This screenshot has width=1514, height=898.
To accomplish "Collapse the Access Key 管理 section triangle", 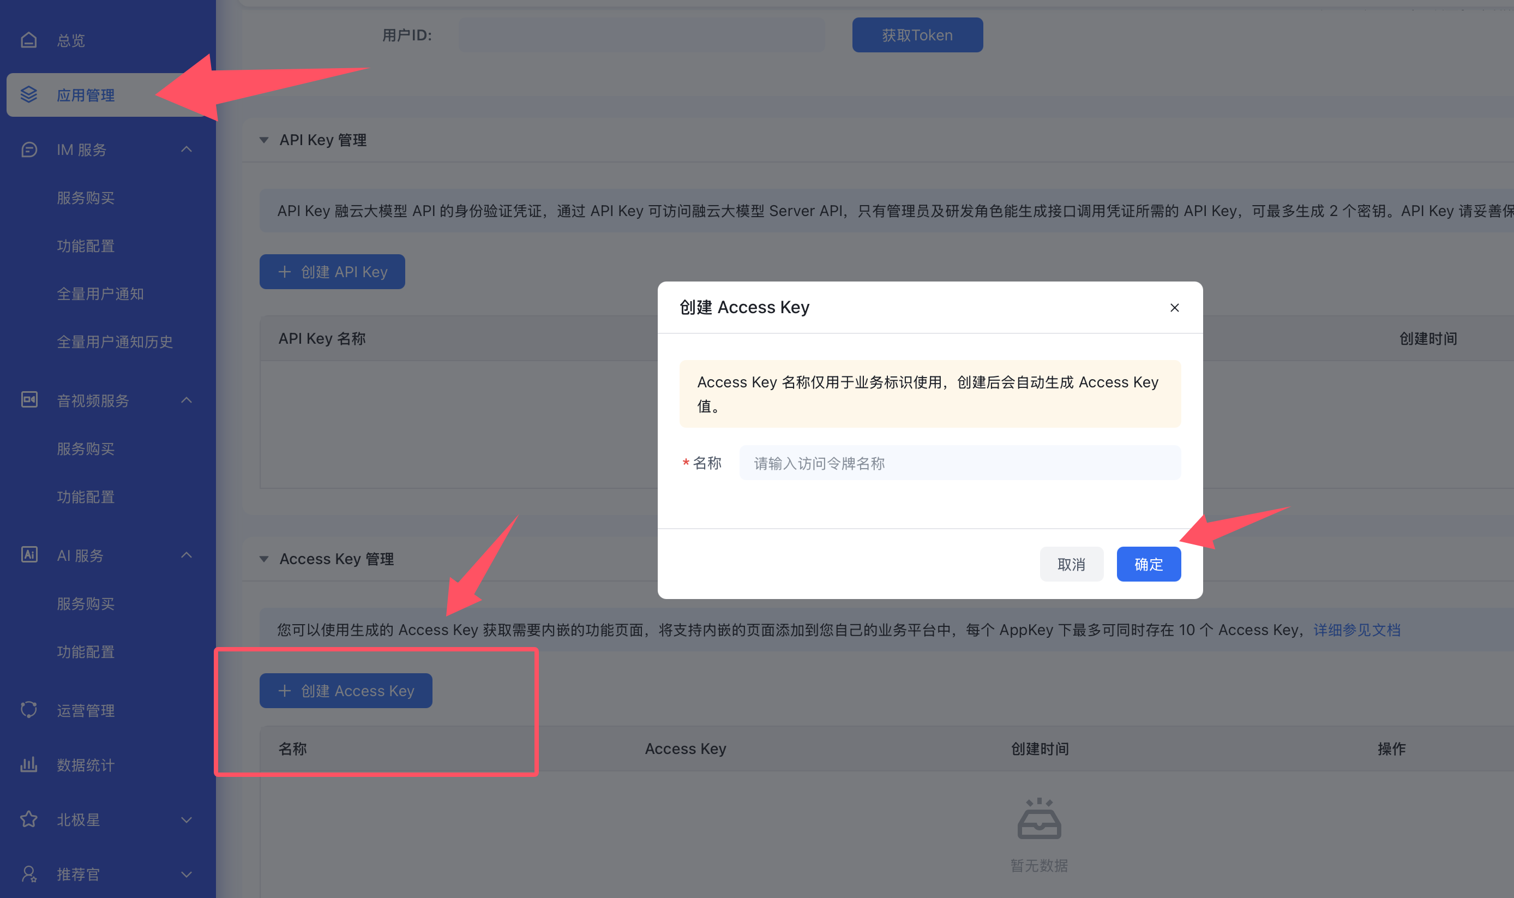I will pyautogui.click(x=264, y=559).
